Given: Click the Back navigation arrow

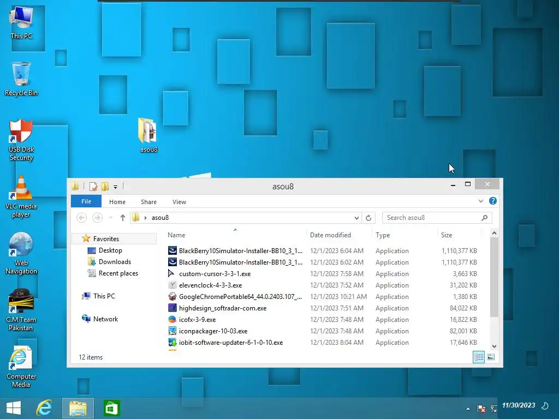Looking at the screenshot, I should click(x=82, y=218).
